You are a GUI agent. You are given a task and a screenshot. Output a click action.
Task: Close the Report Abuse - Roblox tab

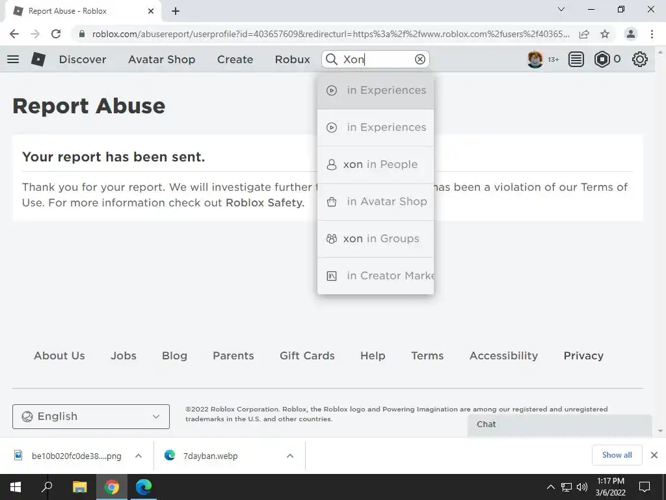[151, 11]
